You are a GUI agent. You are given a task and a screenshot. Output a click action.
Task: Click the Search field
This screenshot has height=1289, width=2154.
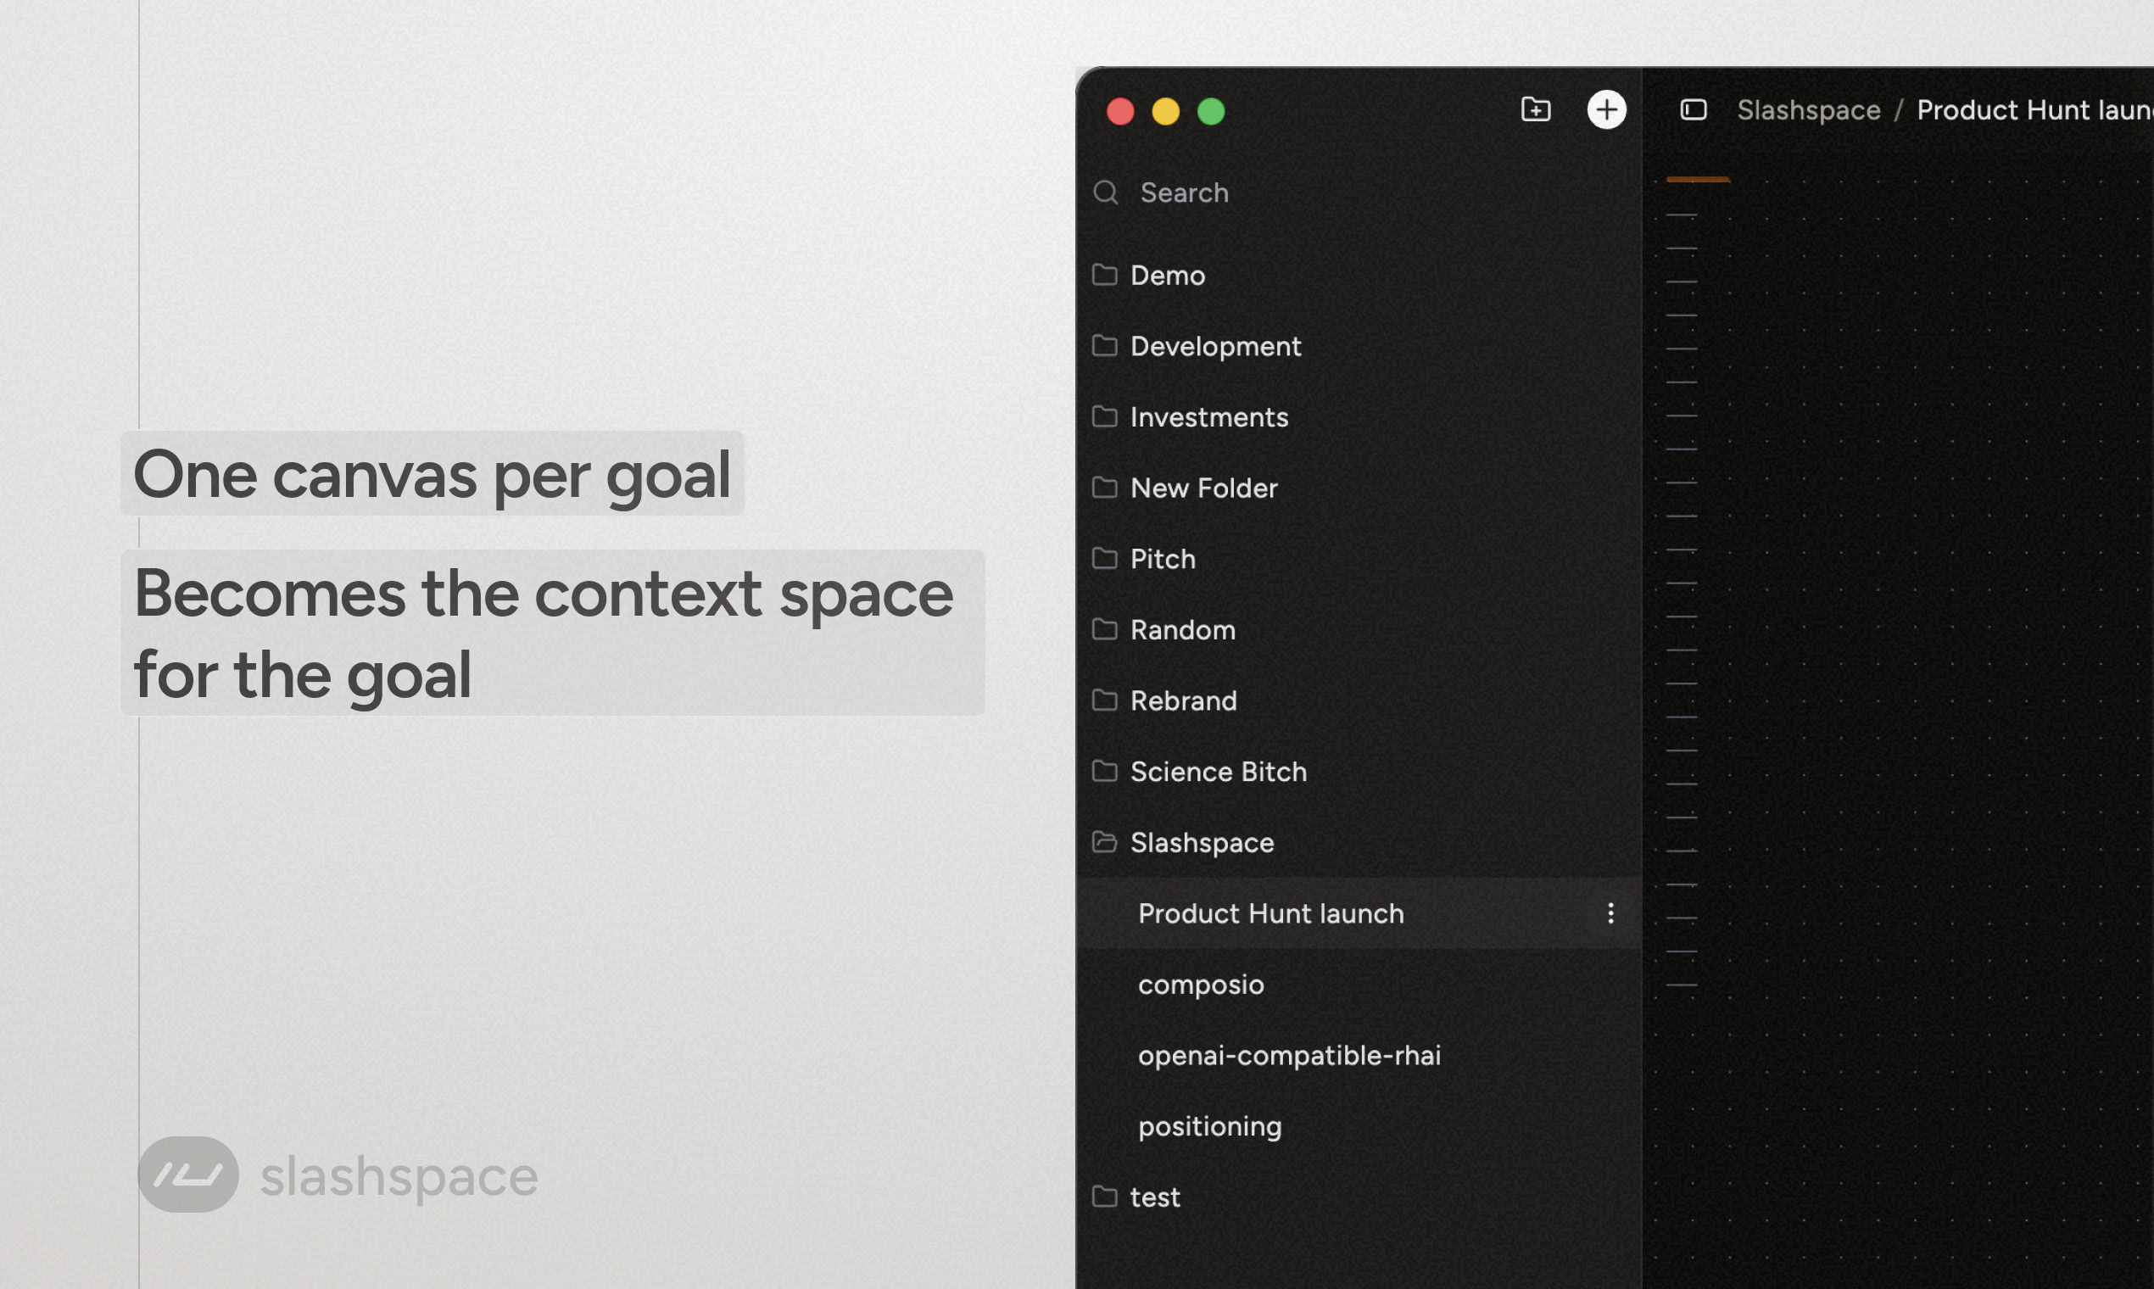1359,193
